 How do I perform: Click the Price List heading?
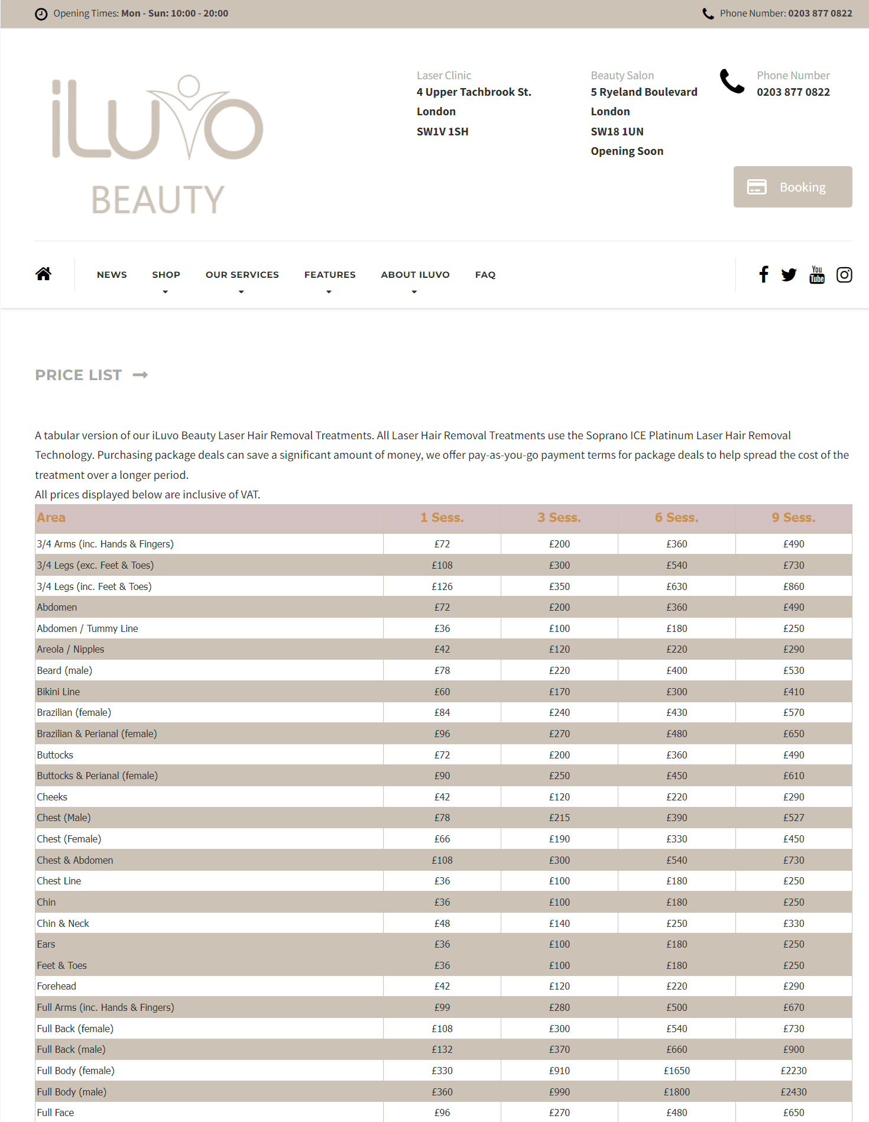tap(79, 375)
